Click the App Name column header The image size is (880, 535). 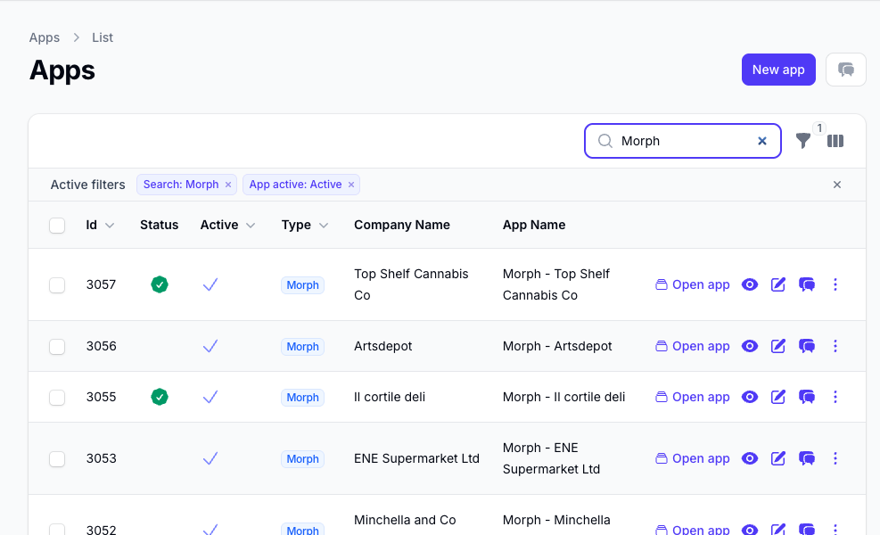(534, 225)
